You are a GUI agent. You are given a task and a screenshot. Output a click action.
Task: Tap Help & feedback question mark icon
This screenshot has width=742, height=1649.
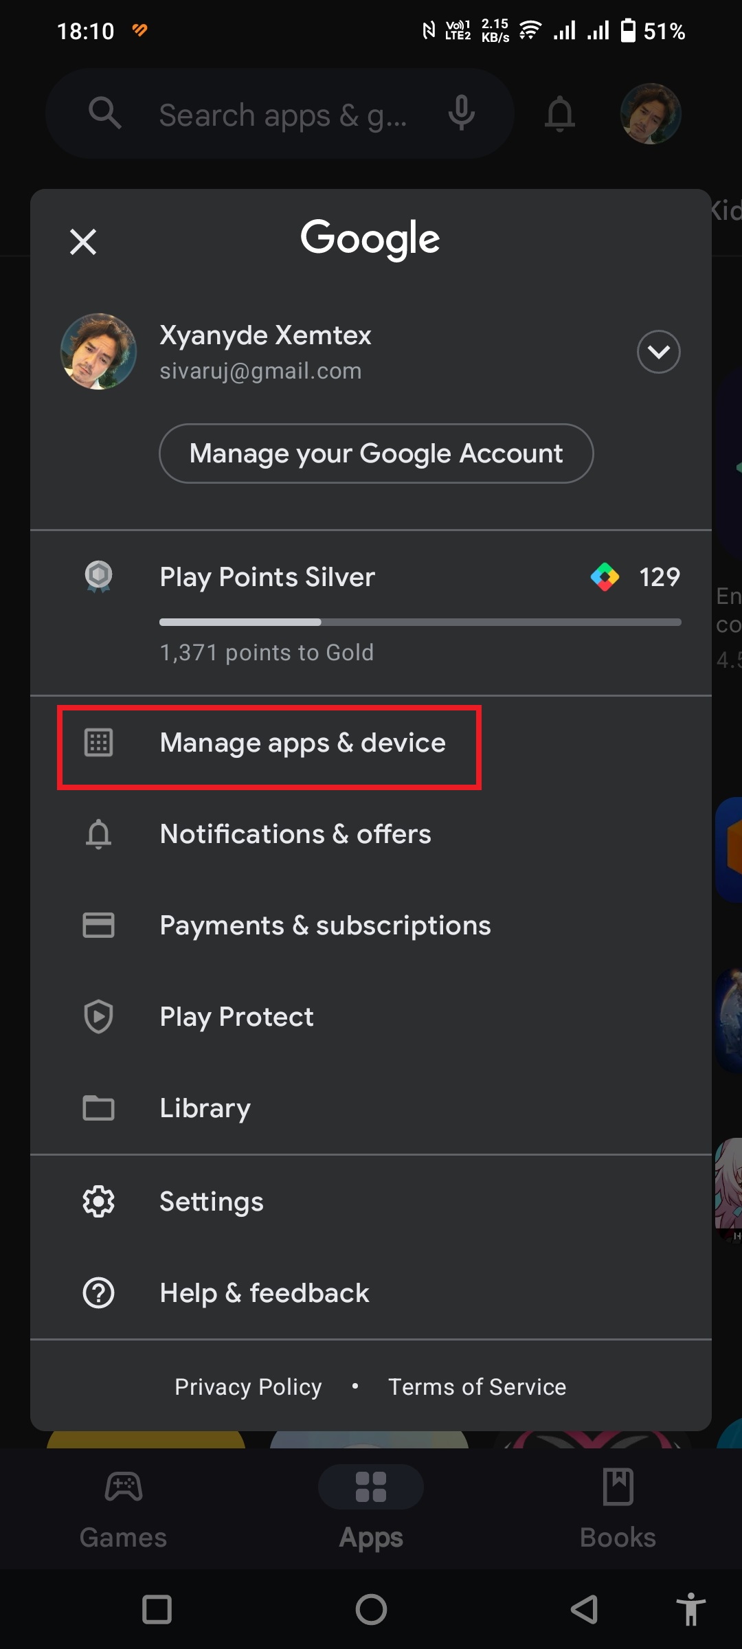tap(98, 1293)
